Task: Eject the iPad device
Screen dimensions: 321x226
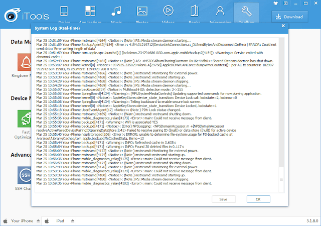Action: (73, 221)
